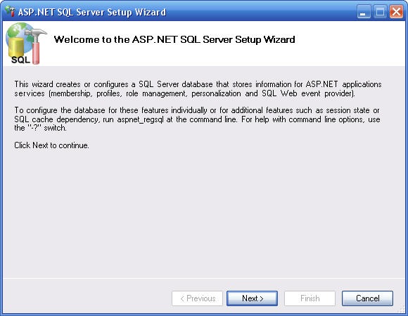Image resolution: width=408 pixels, height=316 pixels.
Task: Click the ASP.NET applications text in the first line
Action: pos(343,84)
